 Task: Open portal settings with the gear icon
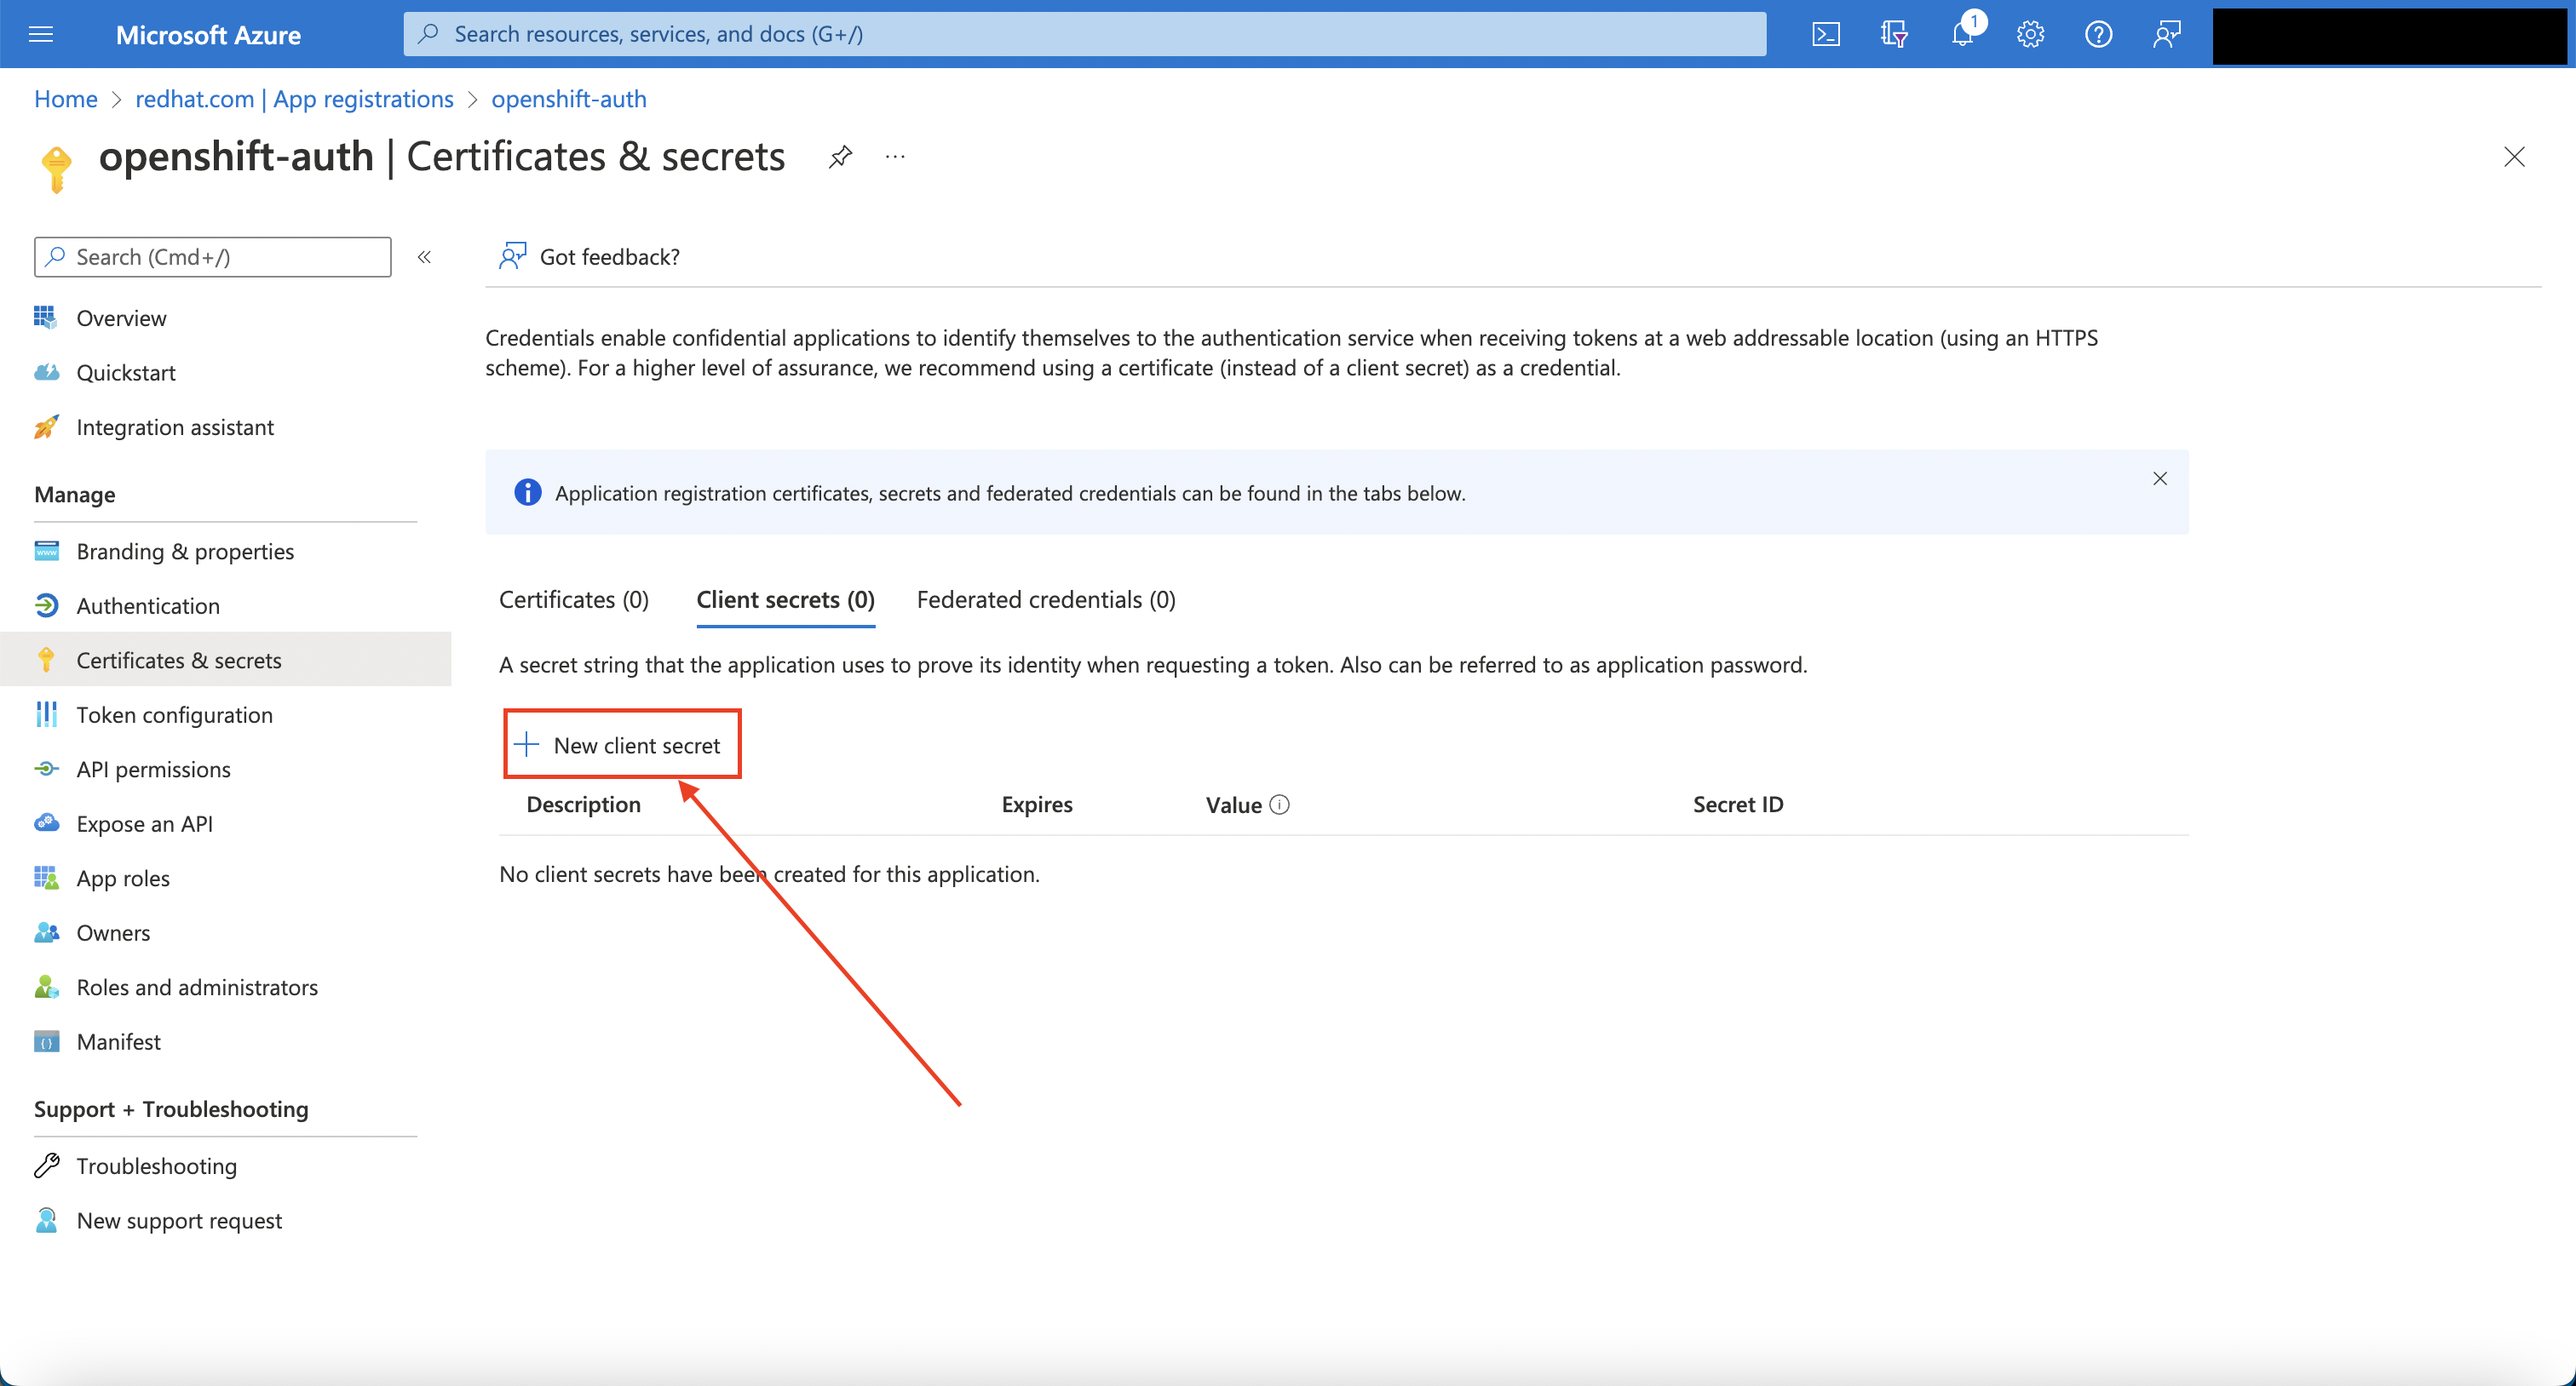point(2030,33)
